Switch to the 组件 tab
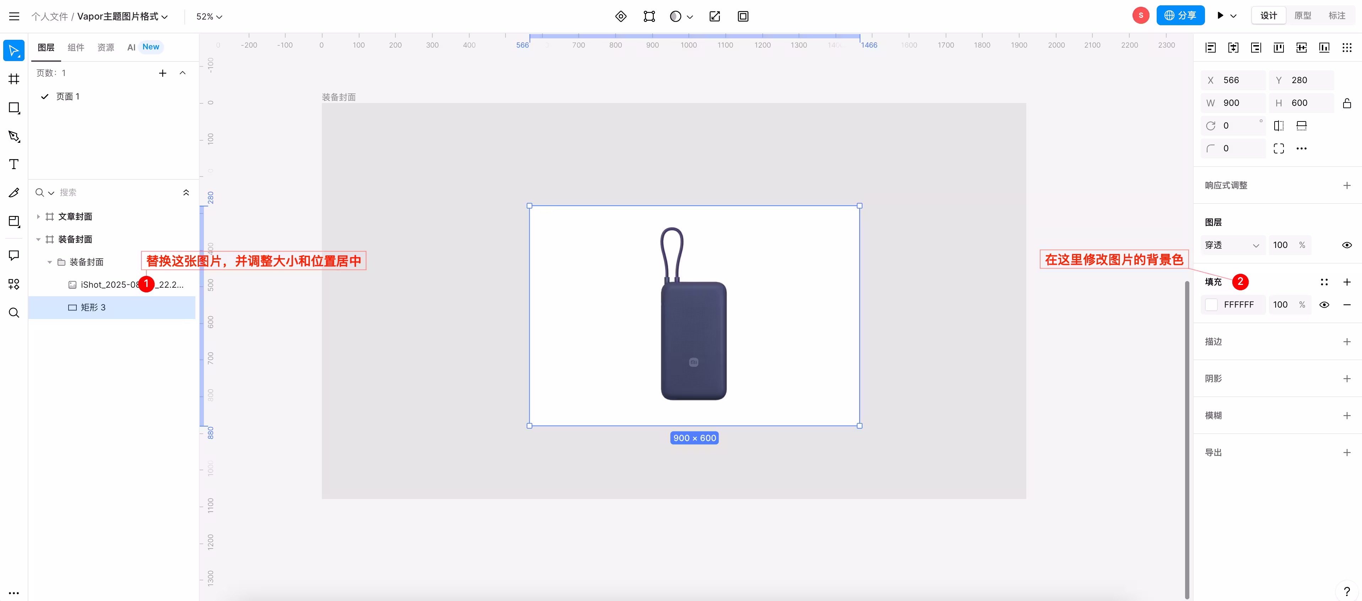 [76, 48]
